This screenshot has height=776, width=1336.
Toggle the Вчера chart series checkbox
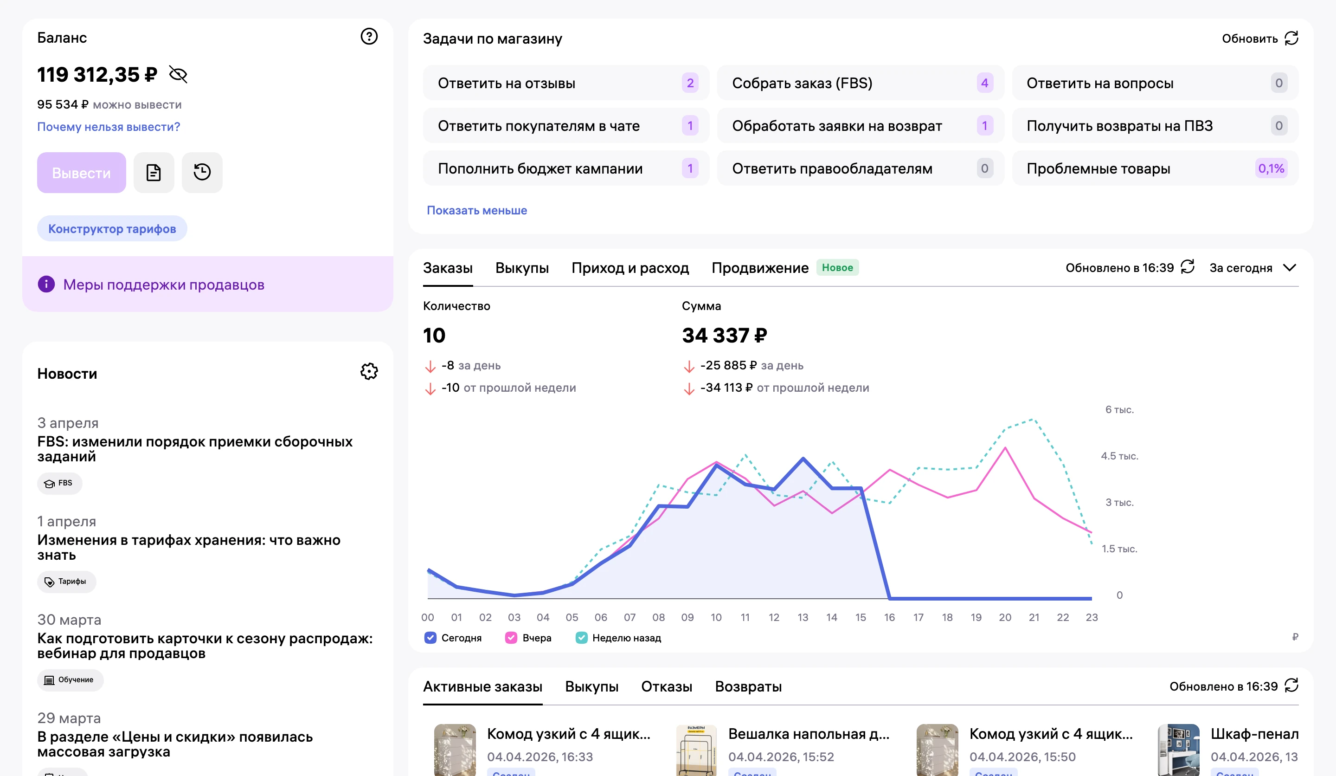point(511,638)
